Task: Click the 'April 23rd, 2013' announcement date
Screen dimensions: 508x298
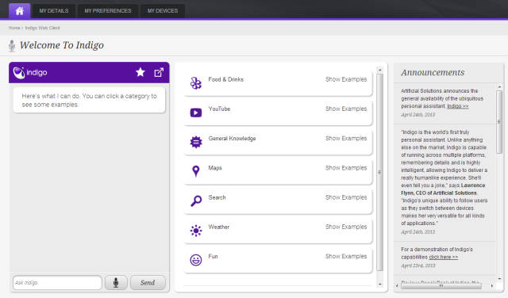Action: [x=418, y=266]
